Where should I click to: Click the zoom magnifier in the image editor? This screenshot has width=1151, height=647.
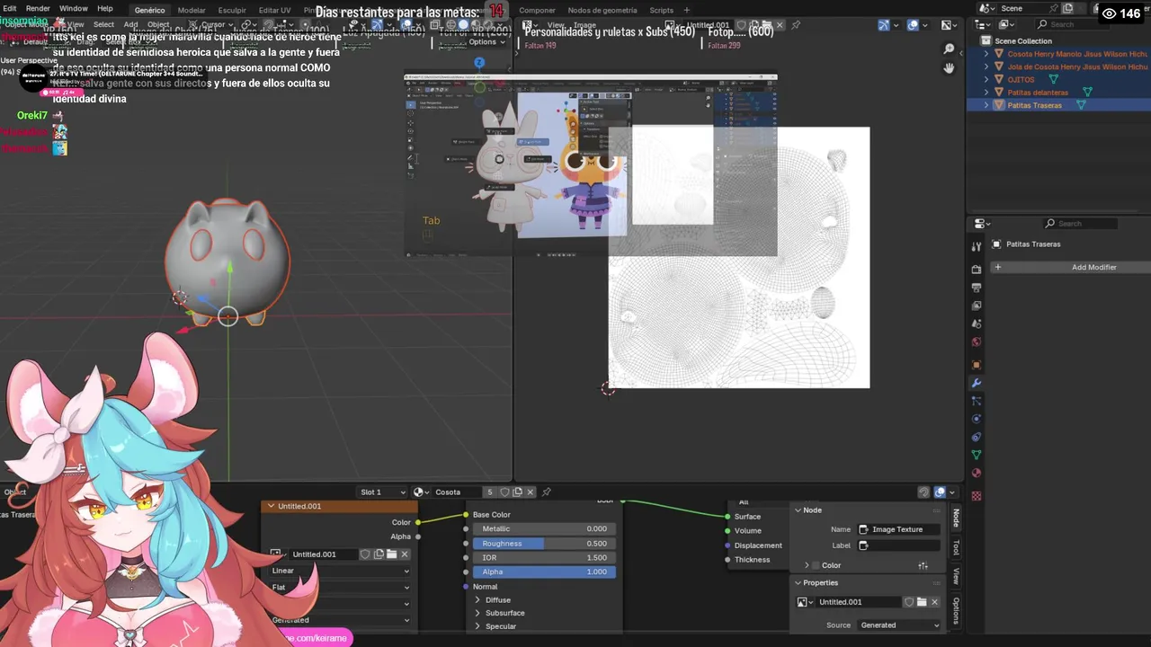coord(949,49)
